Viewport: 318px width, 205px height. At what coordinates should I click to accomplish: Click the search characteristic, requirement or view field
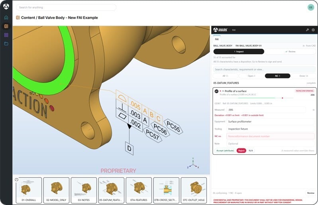click(x=264, y=69)
